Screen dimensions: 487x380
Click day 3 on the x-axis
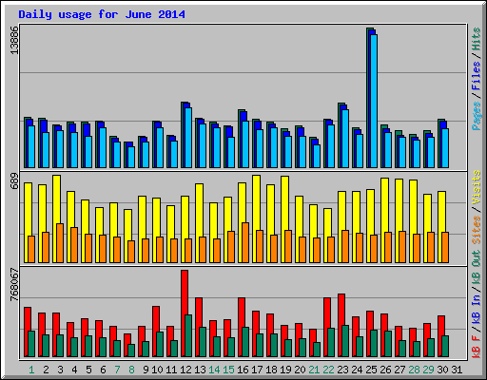[x=60, y=370]
